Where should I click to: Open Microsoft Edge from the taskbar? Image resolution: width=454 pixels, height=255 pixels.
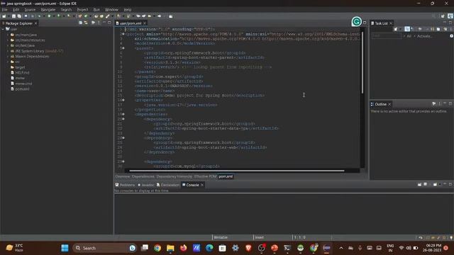click(x=209, y=248)
